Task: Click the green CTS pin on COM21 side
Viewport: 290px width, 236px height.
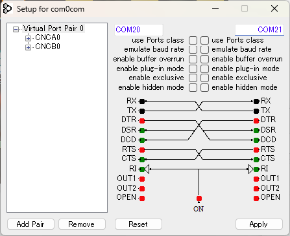Action: 256,160
